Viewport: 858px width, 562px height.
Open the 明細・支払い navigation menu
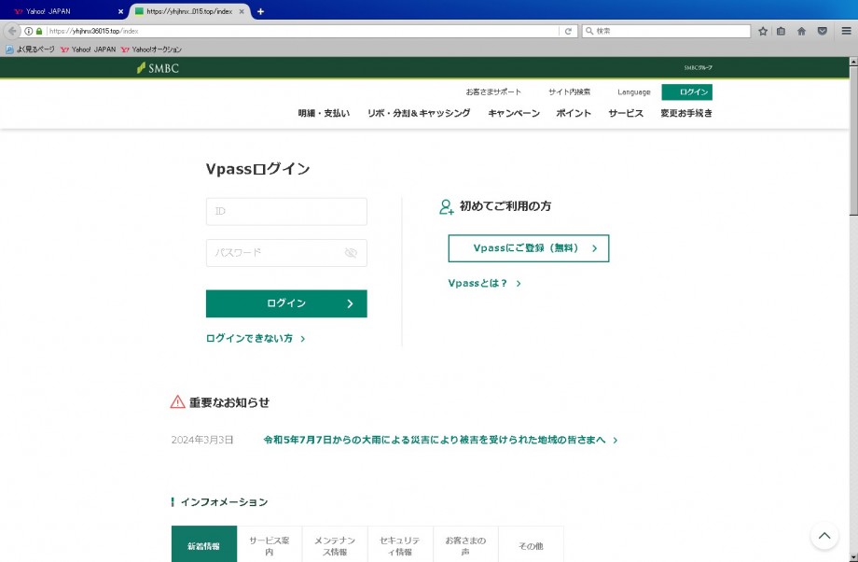pos(324,113)
